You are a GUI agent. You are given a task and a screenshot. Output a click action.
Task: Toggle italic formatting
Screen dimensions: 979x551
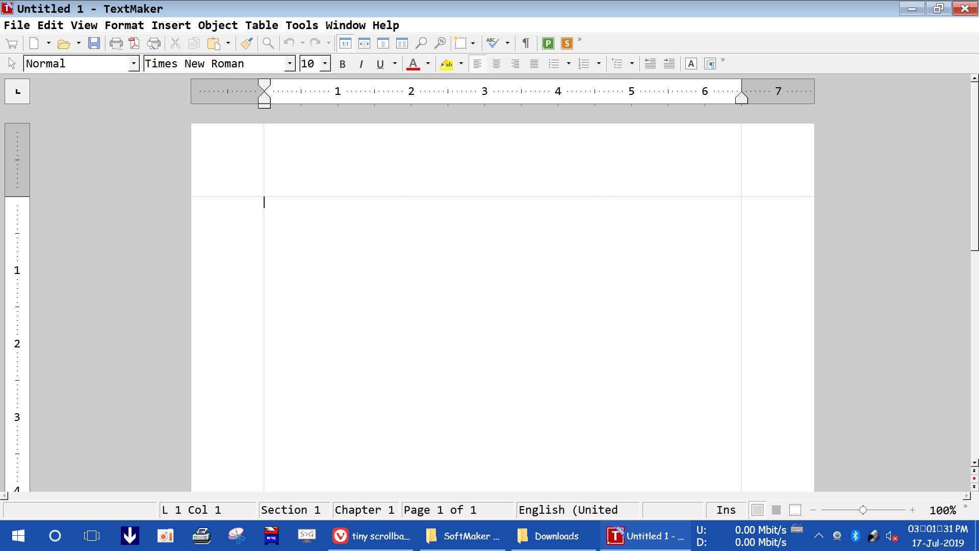(361, 64)
